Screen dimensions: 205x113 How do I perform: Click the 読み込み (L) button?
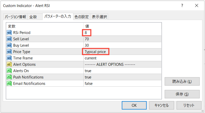click(x=182, y=81)
